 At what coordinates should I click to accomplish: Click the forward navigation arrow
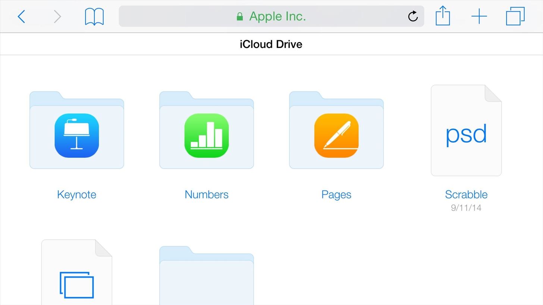click(x=57, y=16)
